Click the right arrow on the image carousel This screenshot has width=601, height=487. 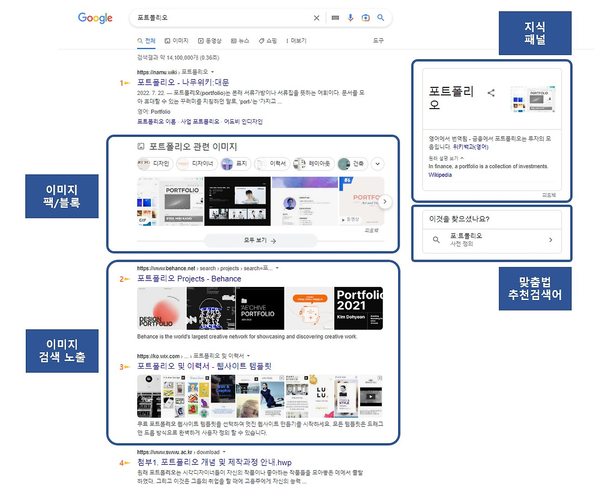(385, 201)
